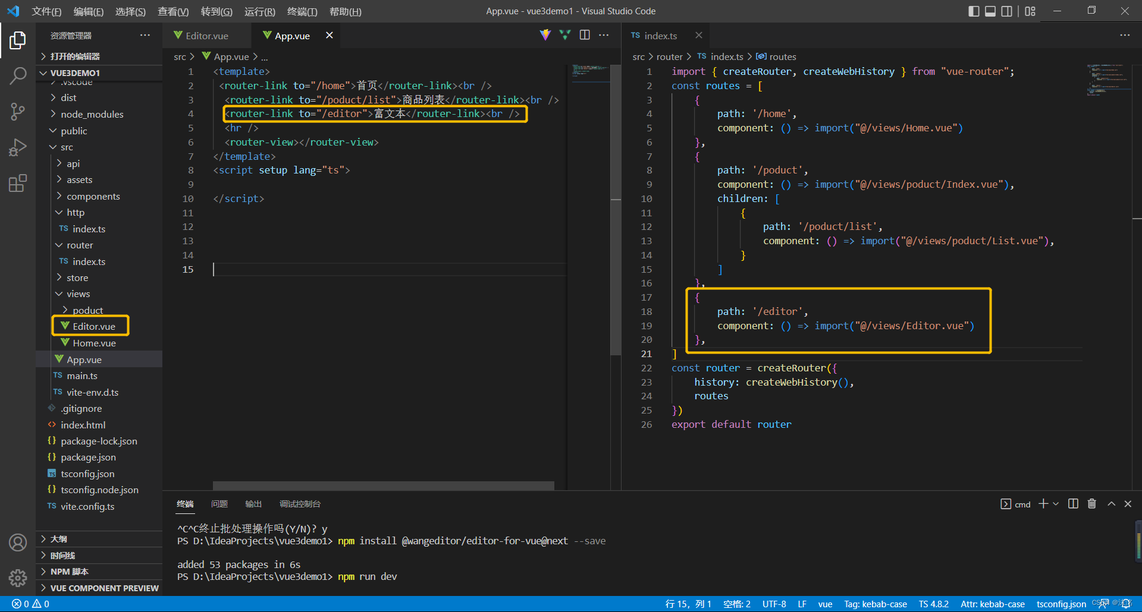Click the split editor right icon
1142x612 pixels.
[x=585, y=35]
